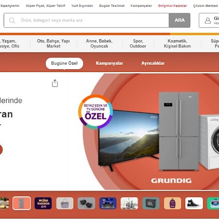Image resolution: width=219 pixels, height=219 pixels.
Task: Select the wireless earbuds thumbnail
Action: click(86, 203)
